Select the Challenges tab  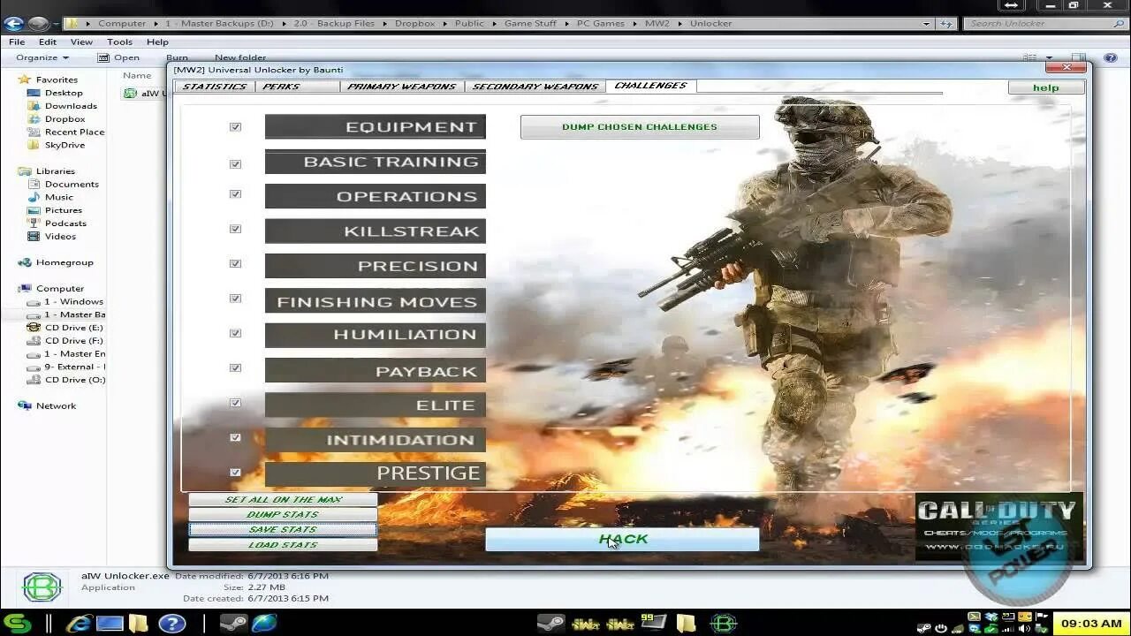coord(651,86)
